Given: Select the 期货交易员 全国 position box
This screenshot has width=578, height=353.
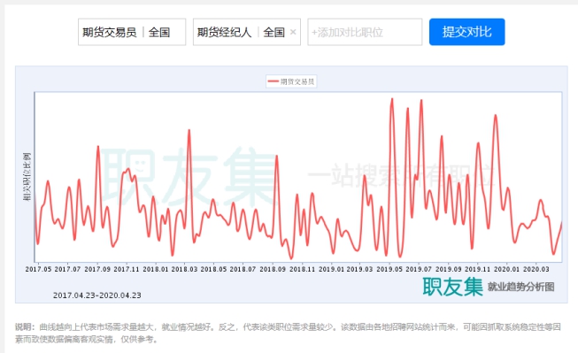Looking at the screenshot, I should pos(132,32).
